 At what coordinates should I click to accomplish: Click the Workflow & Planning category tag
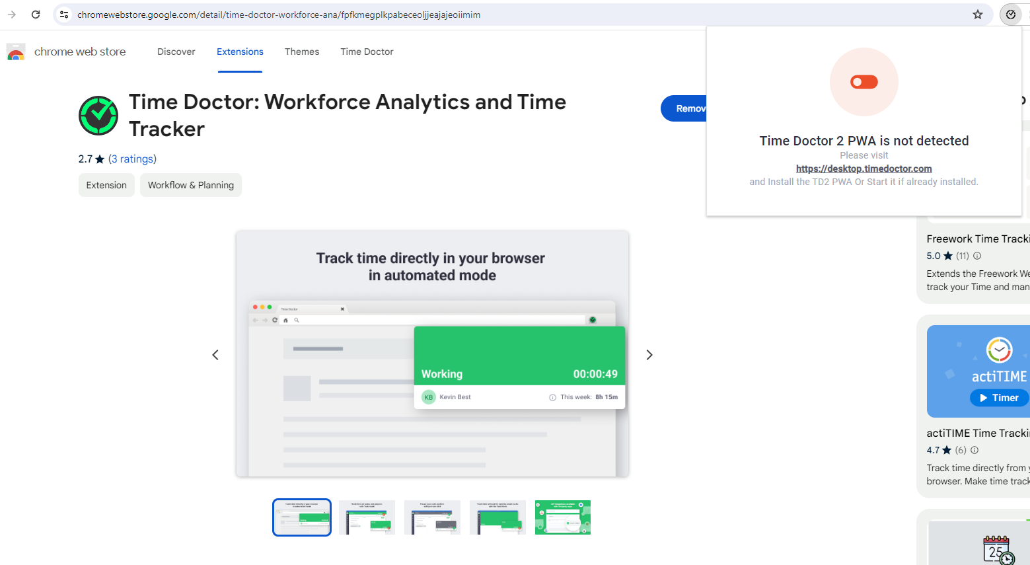(190, 185)
